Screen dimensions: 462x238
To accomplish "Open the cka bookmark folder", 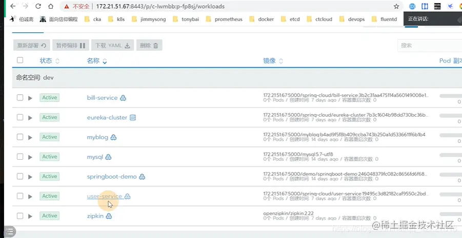I will click(93, 19).
